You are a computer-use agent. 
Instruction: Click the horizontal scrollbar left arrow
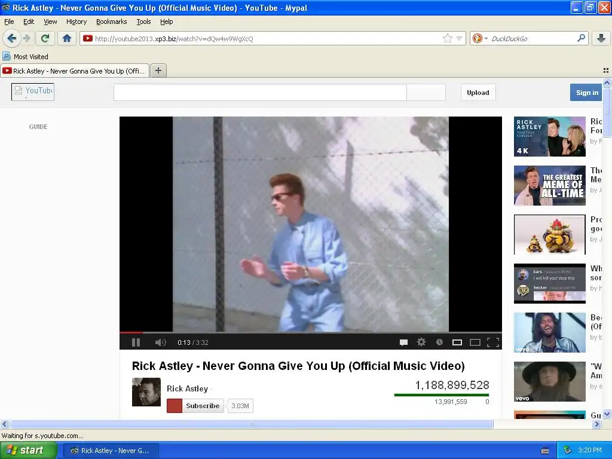click(5, 424)
